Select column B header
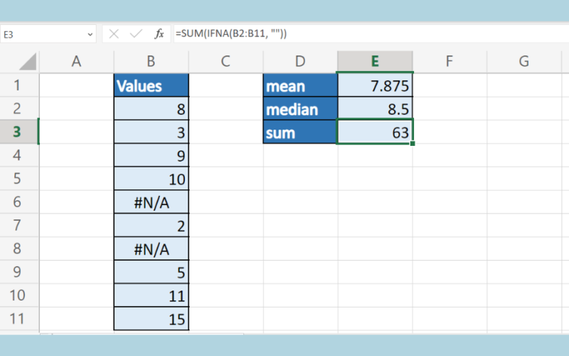This screenshot has height=356, width=569. tap(151, 61)
